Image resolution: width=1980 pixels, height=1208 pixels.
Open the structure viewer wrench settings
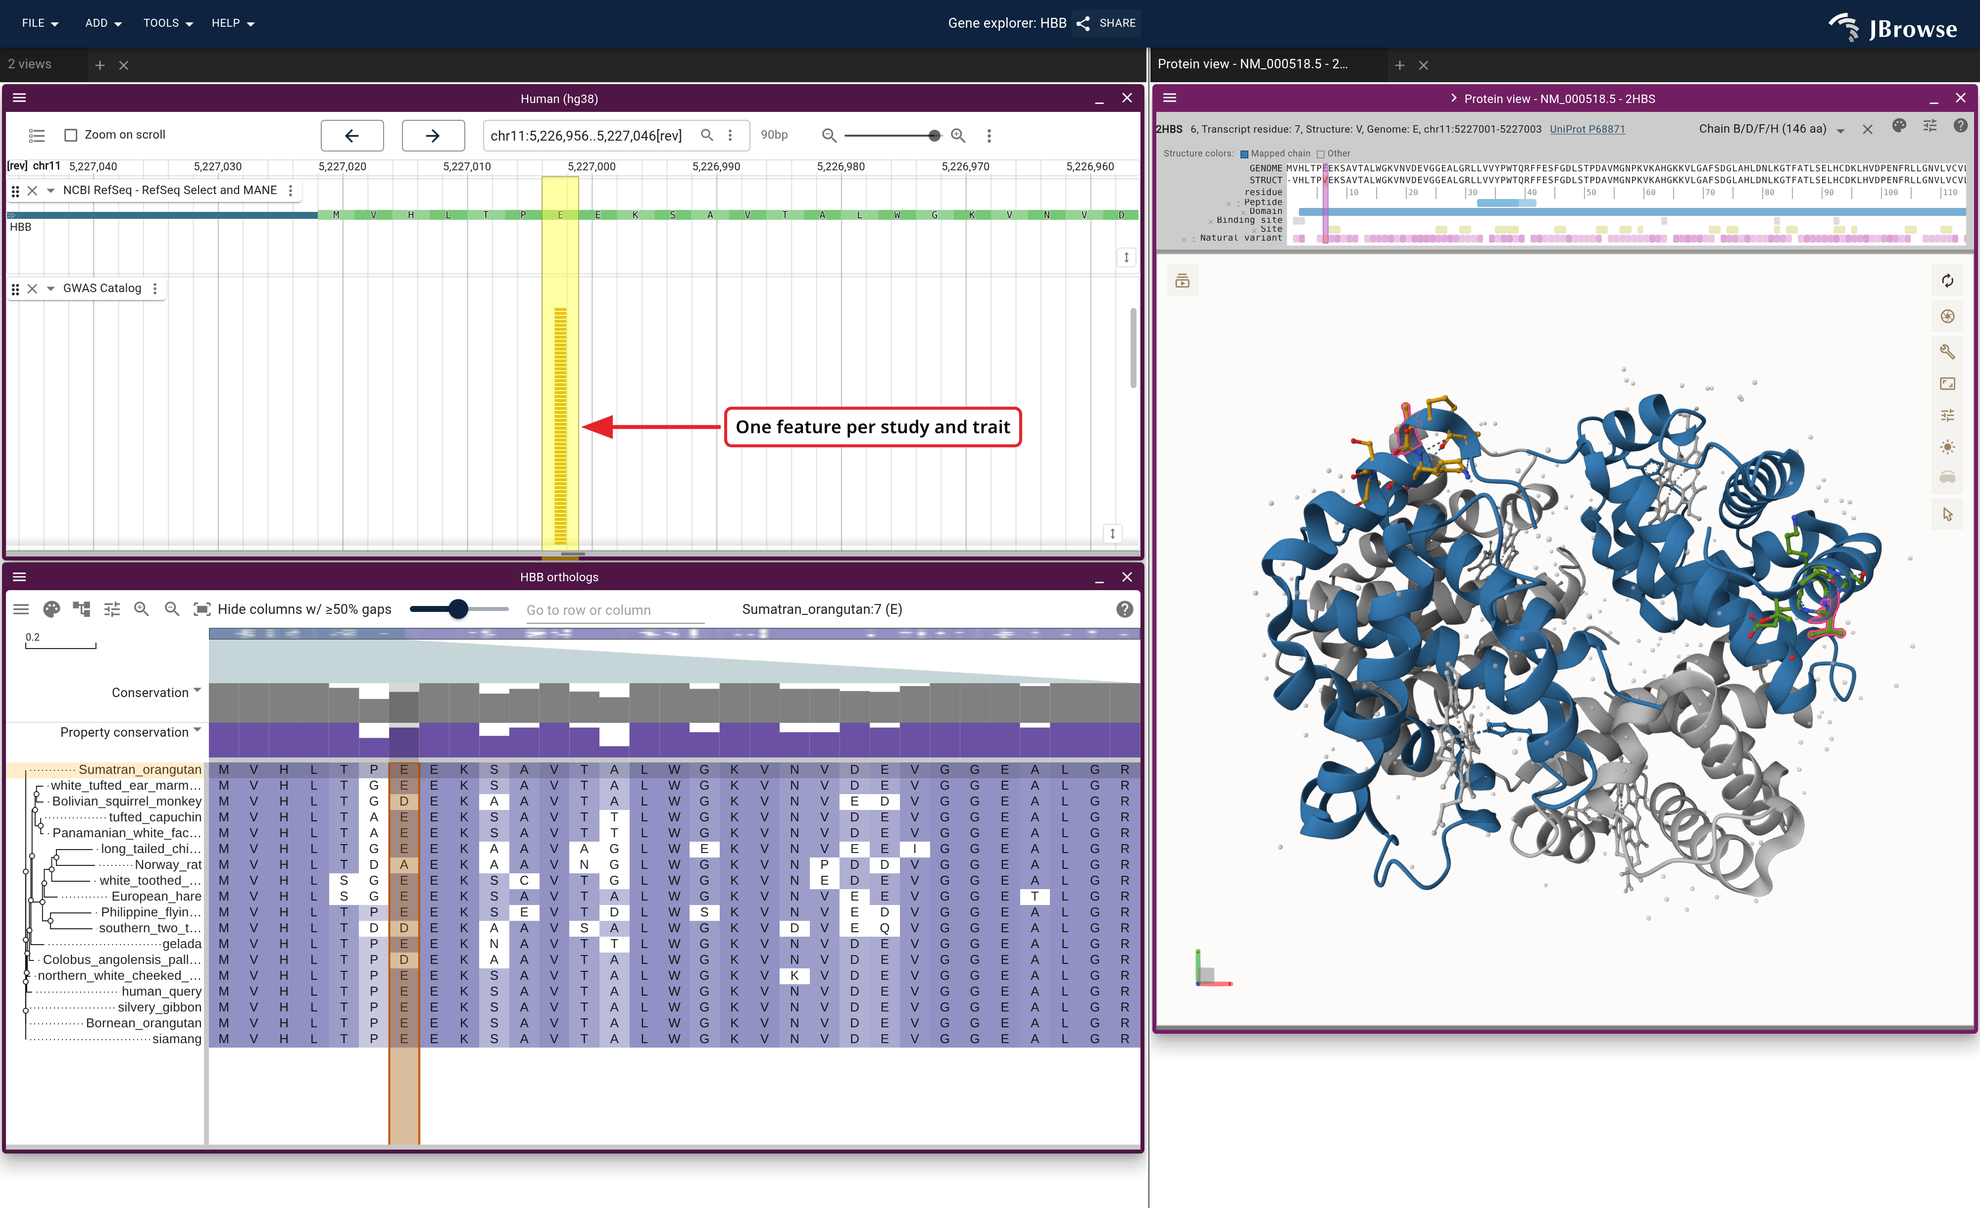(1947, 352)
